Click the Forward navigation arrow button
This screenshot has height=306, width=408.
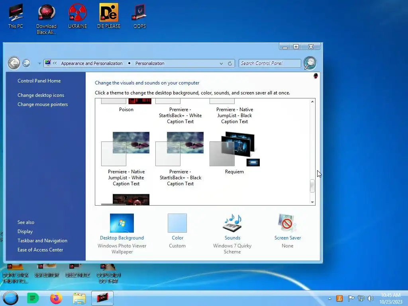pyautogui.click(x=26, y=63)
